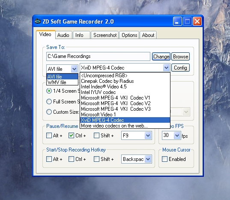Screen dimensions: 230x200
Task: Enable Shift for Pause/Resume hotkey
Action: tap(96, 136)
